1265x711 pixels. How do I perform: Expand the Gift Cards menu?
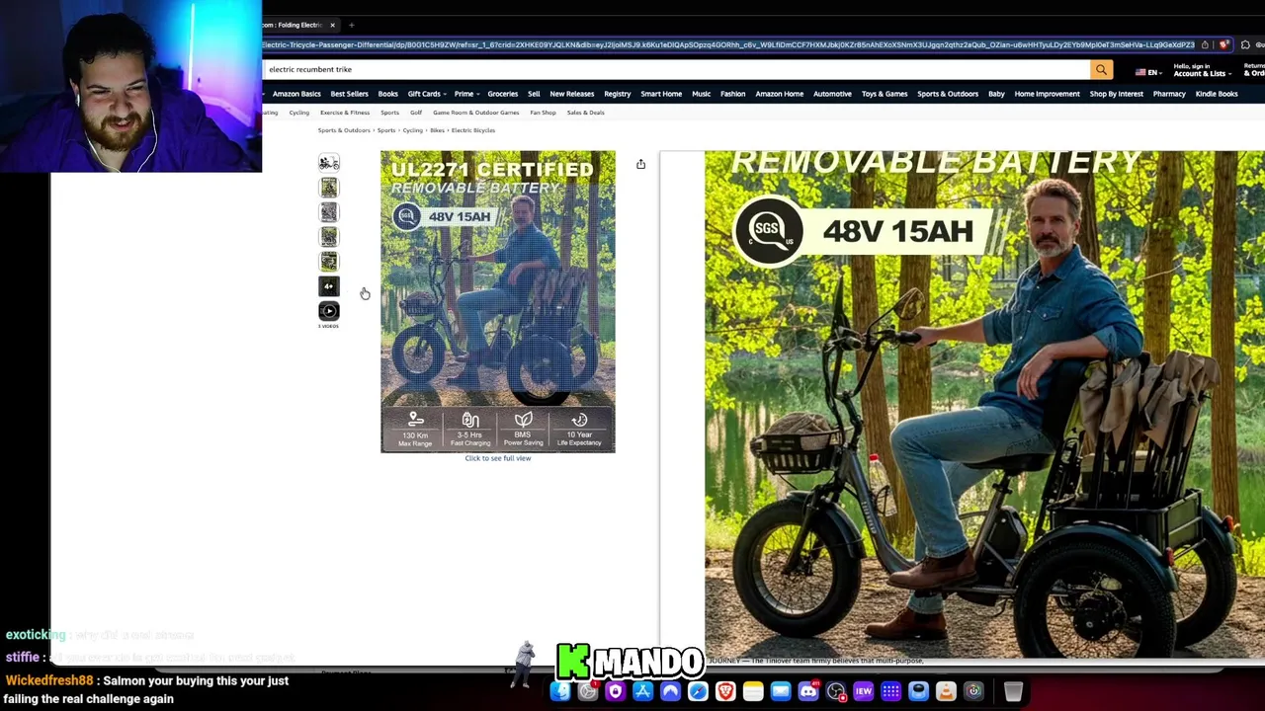click(x=427, y=94)
